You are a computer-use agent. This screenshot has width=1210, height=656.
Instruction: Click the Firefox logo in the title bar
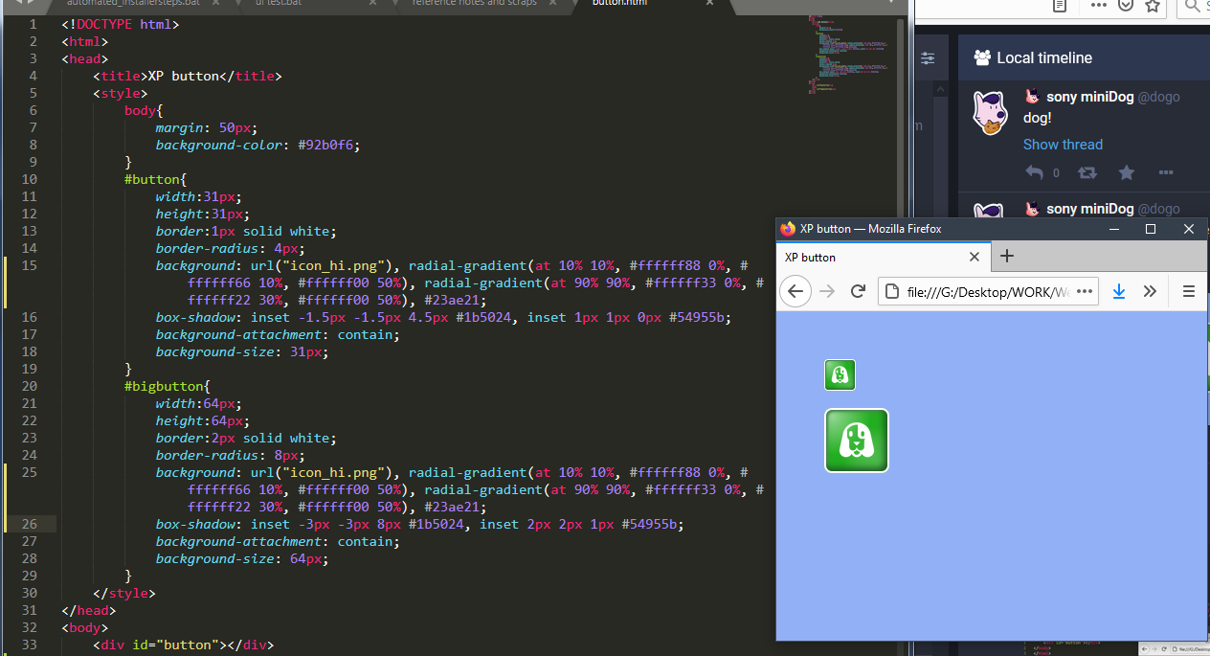pos(788,229)
